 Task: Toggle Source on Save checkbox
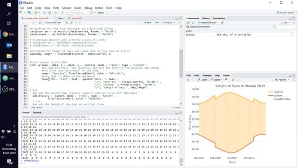click(45, 23)
